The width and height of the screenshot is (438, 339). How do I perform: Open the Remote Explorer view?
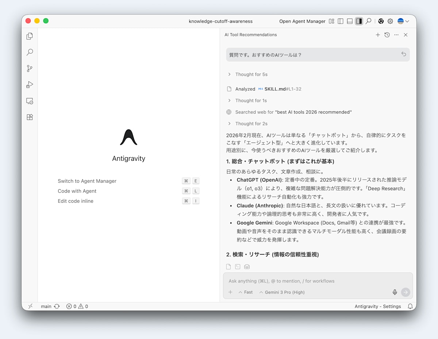coord(30,101)
